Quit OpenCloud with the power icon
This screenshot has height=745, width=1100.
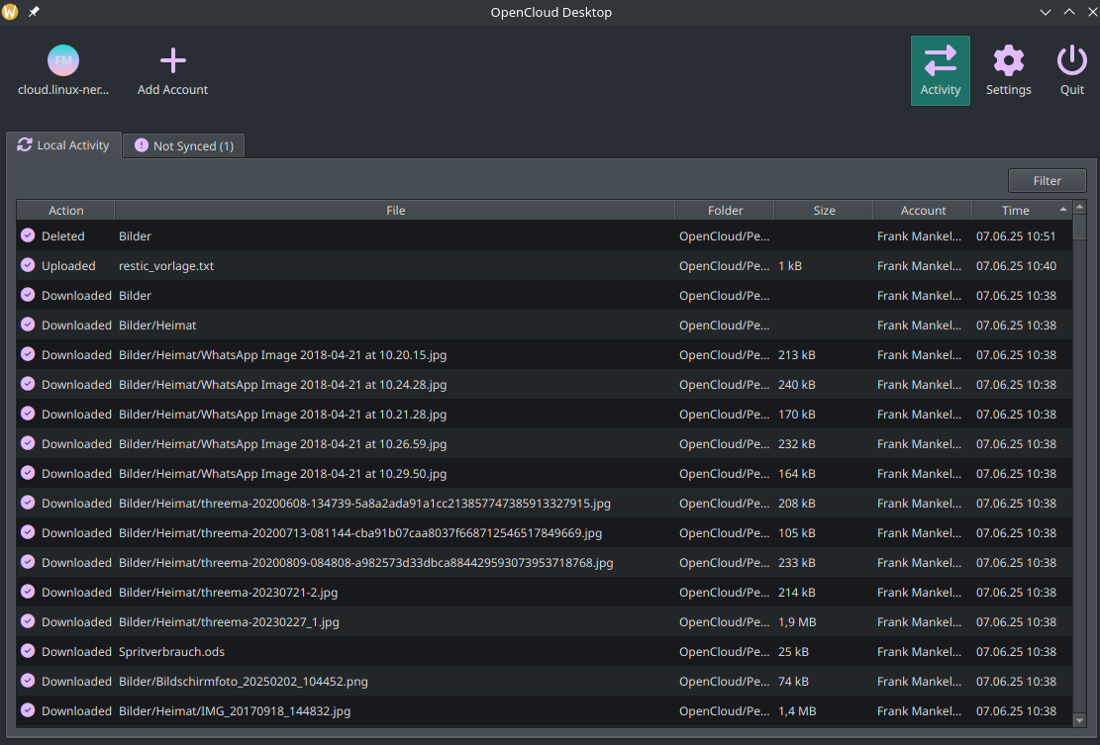point(1072,61)
